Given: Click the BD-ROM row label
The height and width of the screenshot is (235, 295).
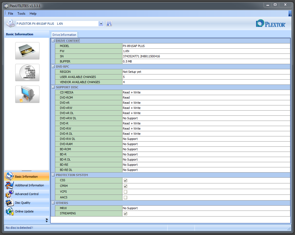Looking at the screenshot, I should [66, 149].
